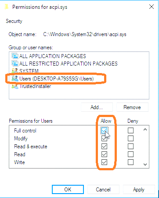Click the Add... button
This screenshot has width=159, height=198.
point(97,107)
